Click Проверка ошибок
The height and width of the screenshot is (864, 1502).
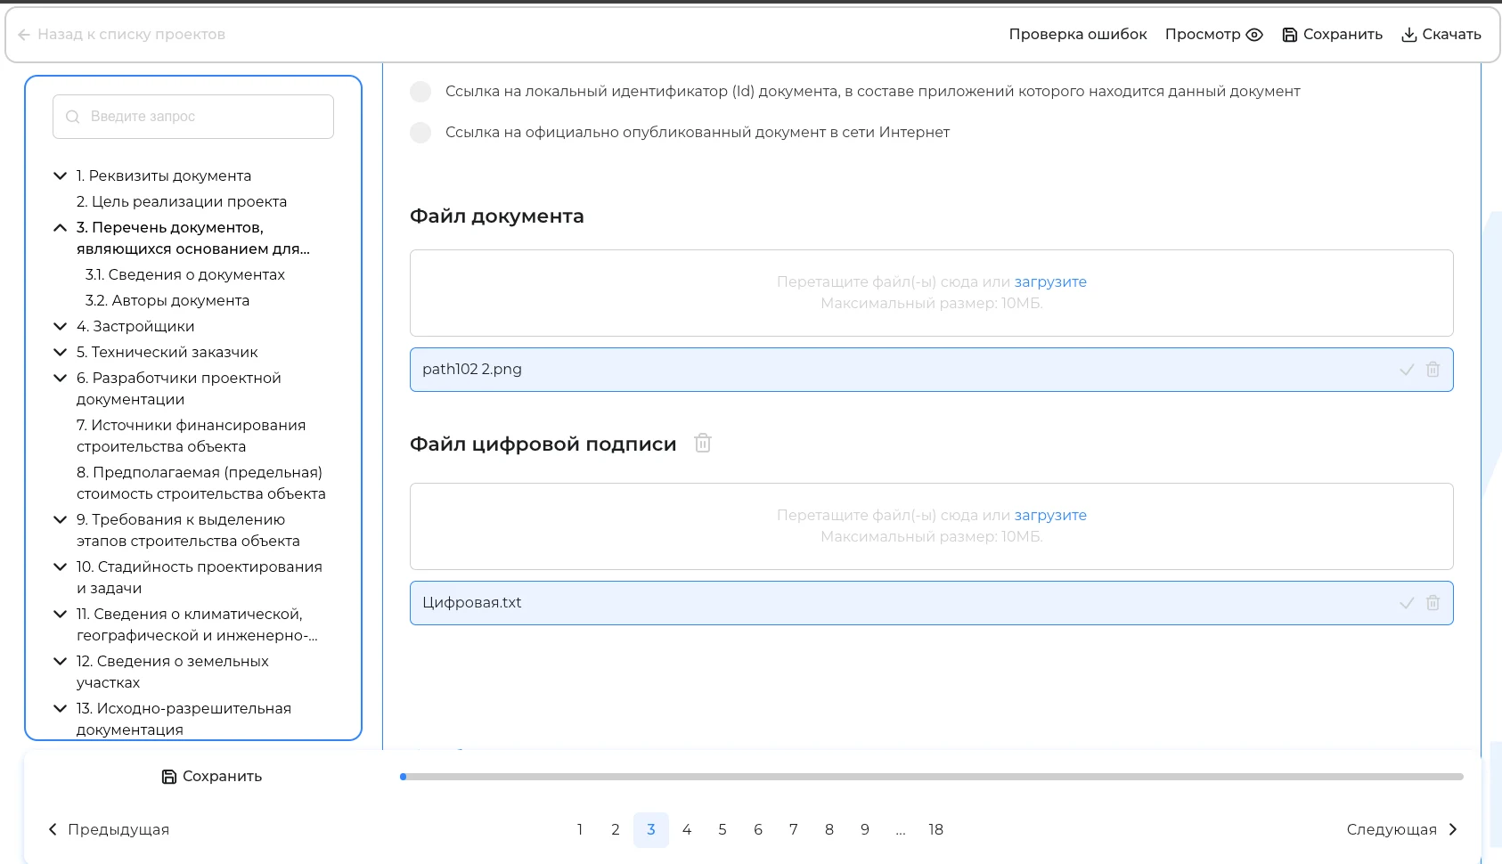(x=1078, y=35)
